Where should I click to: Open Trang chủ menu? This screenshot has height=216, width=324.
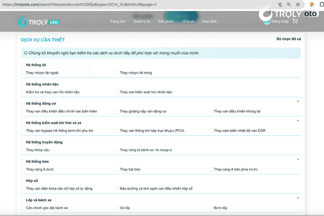118,21
